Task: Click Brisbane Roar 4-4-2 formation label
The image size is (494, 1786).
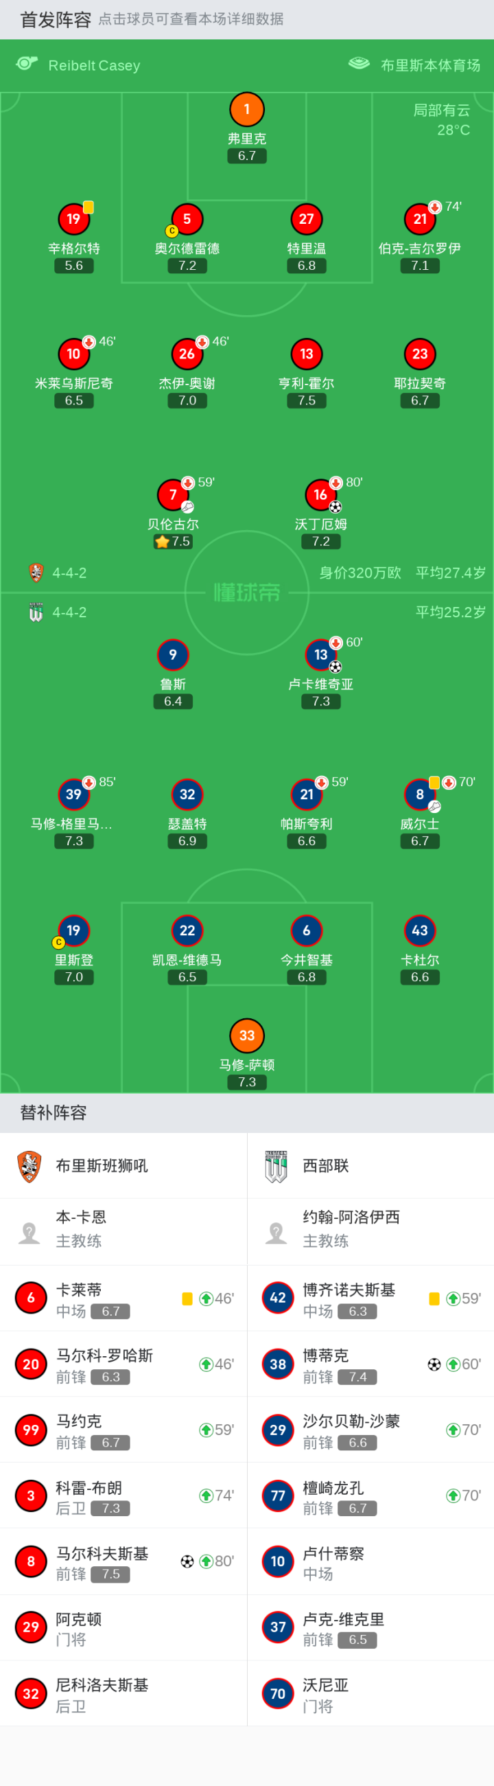Action: [x=69, y=573]
